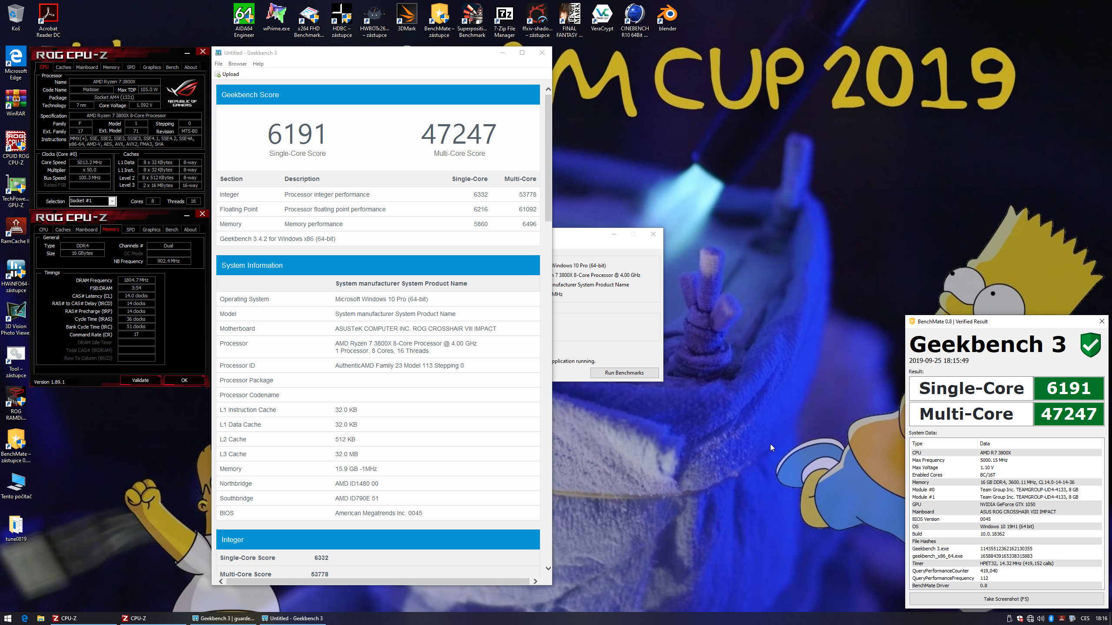
Task: Launch wPrime.exe desktop icon
Action: pyautogui.click(x=276, y=17)
